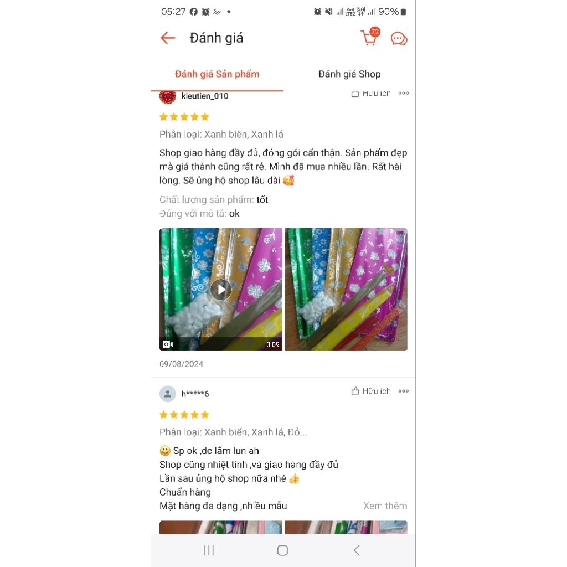Image resolution: width=567 pixels, height=567 pixels.
Task: Open kieutien_010's profile avatar
Action: pyautogui.click(x=167, y=96)
